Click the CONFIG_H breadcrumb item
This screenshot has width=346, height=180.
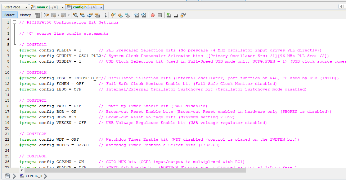tap(31, 176)
